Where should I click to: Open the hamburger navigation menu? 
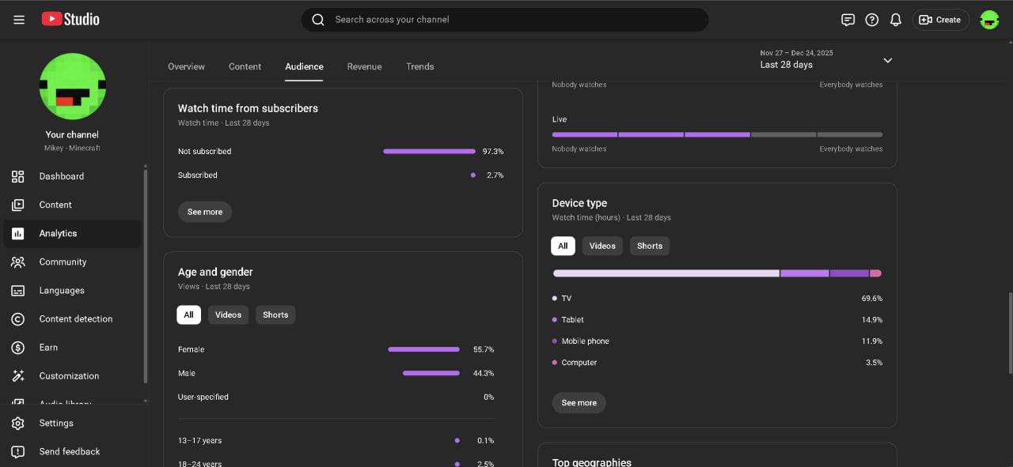pyautogui.click(x=19, y=20)
